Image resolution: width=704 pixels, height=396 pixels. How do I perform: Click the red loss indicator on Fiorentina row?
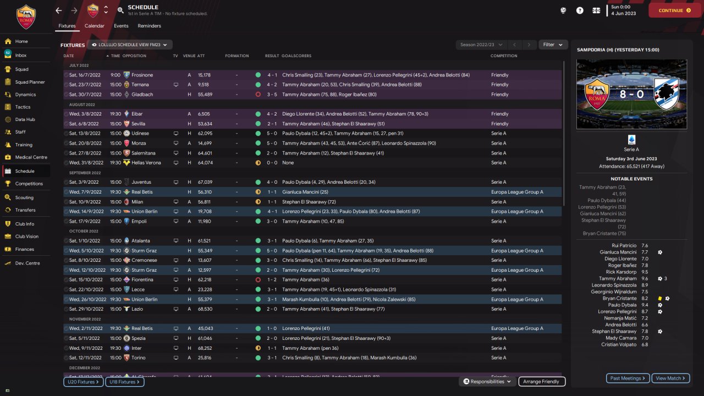pyautogui.click(x=258, y=280)
